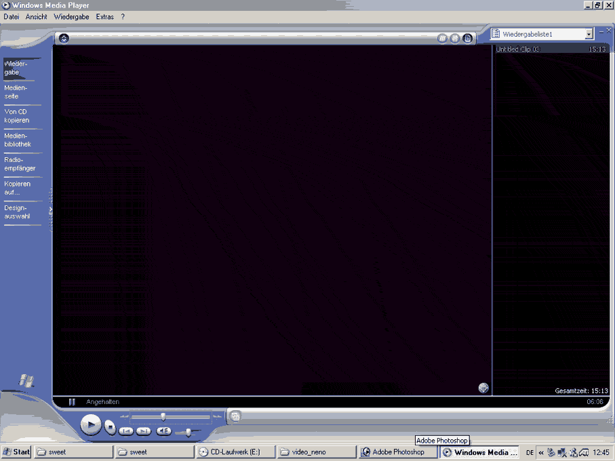Viewport: 615px width, 461px height.
Task: Open Radioempfänger in the sidebar
Action: click(20, 164)
